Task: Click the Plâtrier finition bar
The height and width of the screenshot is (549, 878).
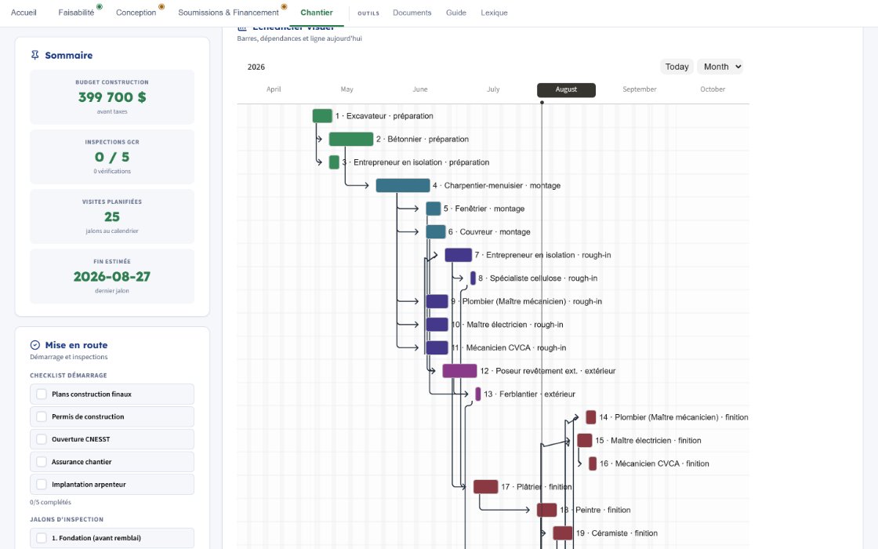Action: (485, 487)
